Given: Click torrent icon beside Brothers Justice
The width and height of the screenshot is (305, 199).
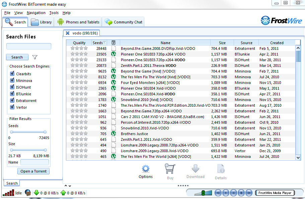Looking at the screenshot, I should pyautogui.click(x=113, y=134).
